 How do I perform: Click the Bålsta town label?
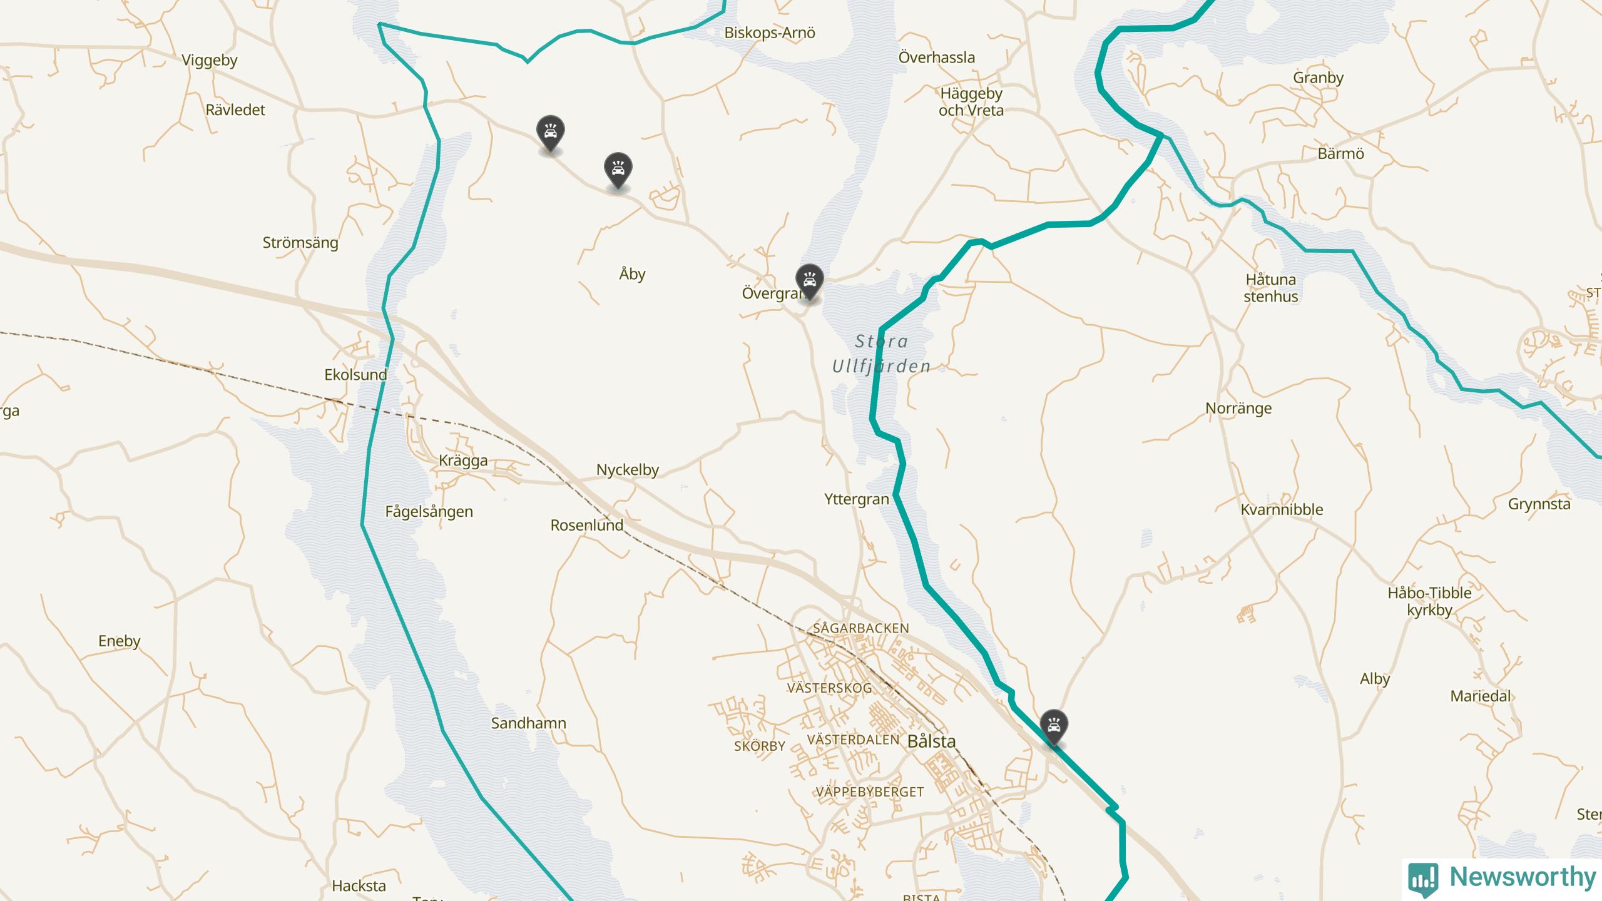point(931,741)
